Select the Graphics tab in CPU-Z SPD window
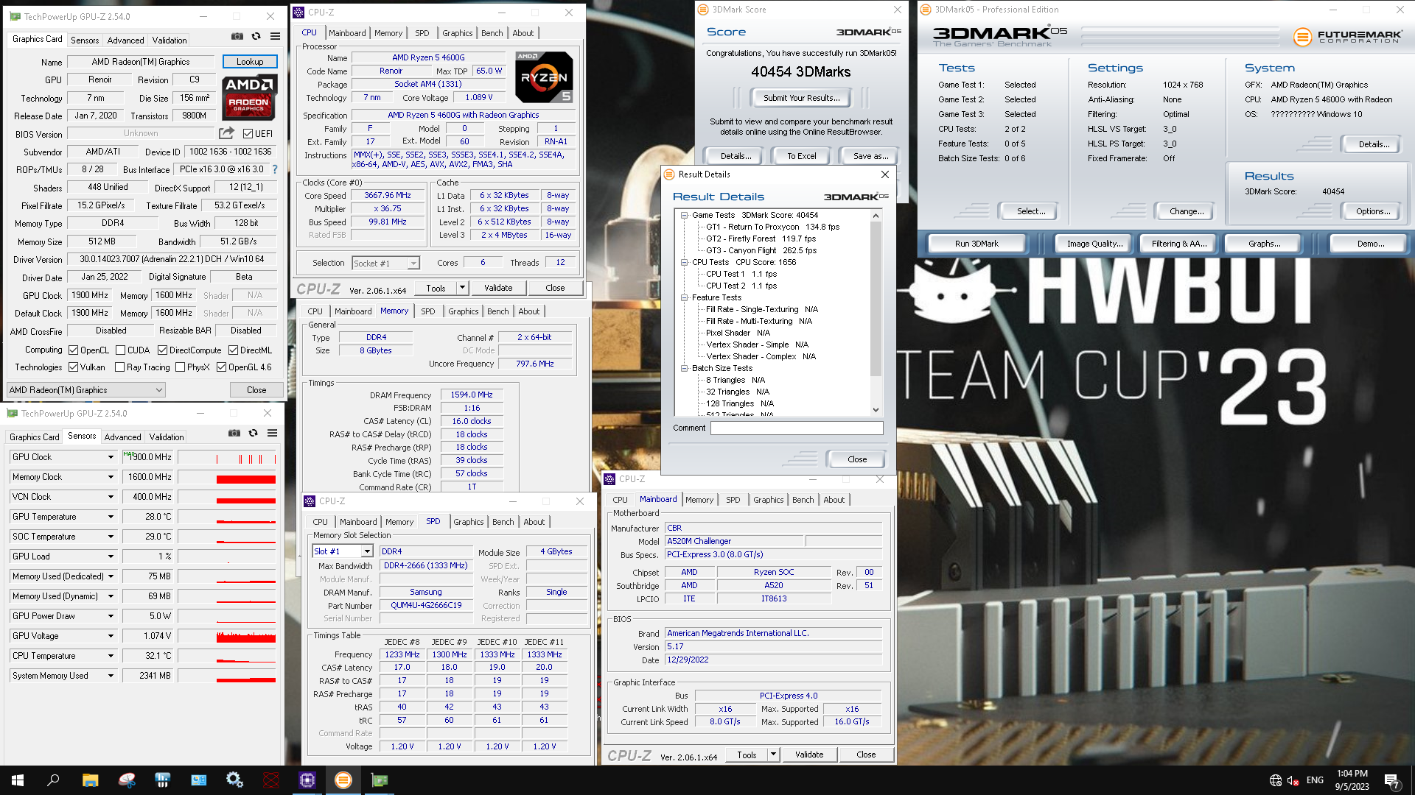The height and width of the screenshot is (795, 1415). (x=469, y=522)
